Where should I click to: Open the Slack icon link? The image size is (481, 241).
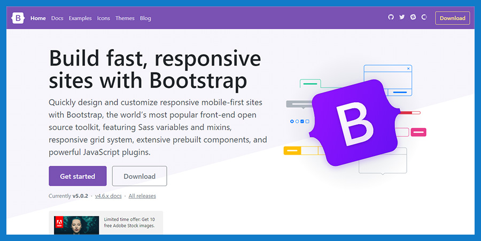point(413,17)
